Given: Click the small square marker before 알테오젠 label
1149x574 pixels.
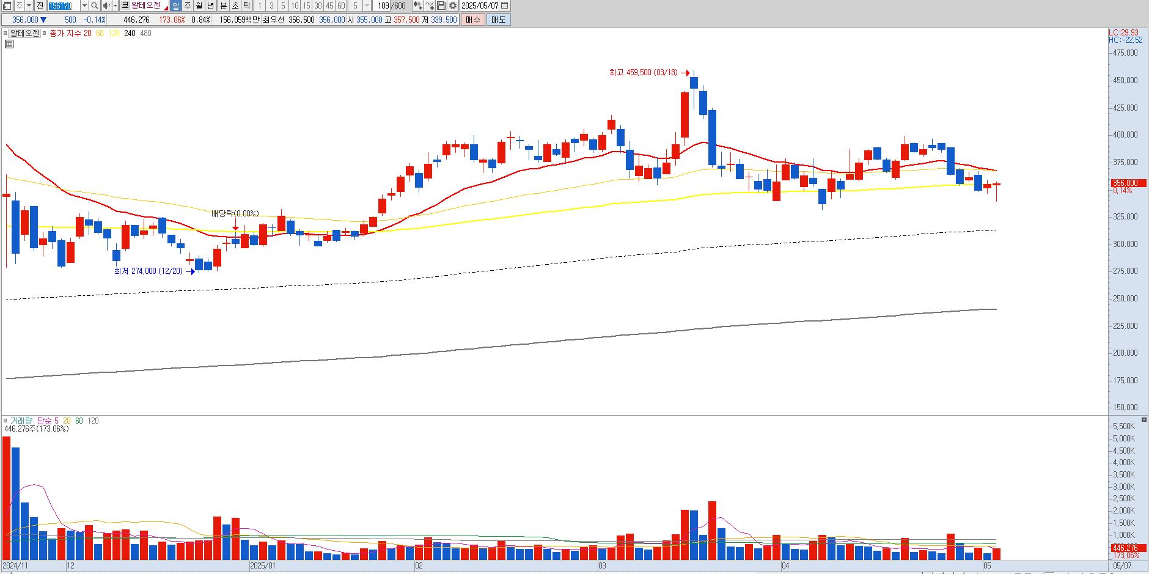Looking at the screenshot, I should tap(6, 34).
